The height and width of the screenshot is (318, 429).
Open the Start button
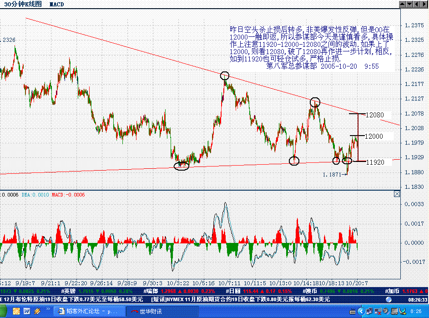coord(3,312)
